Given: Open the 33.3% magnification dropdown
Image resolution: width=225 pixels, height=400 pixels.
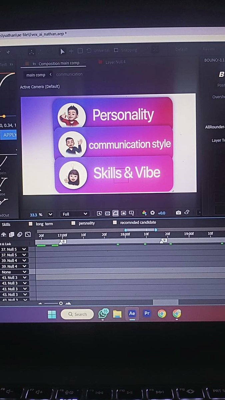Looking at the screenshot, I should [x=50, y=214].
